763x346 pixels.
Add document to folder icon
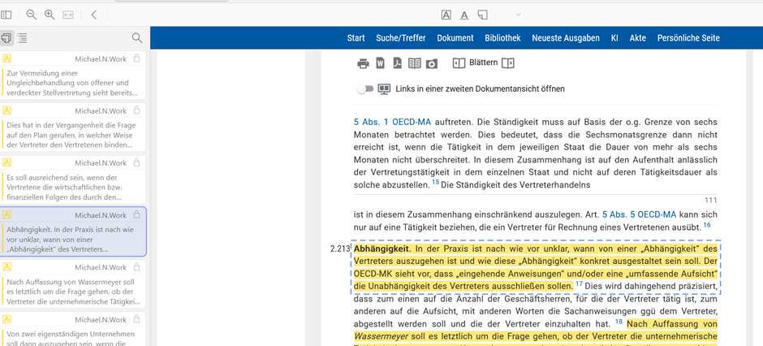(x=432, y=63)
